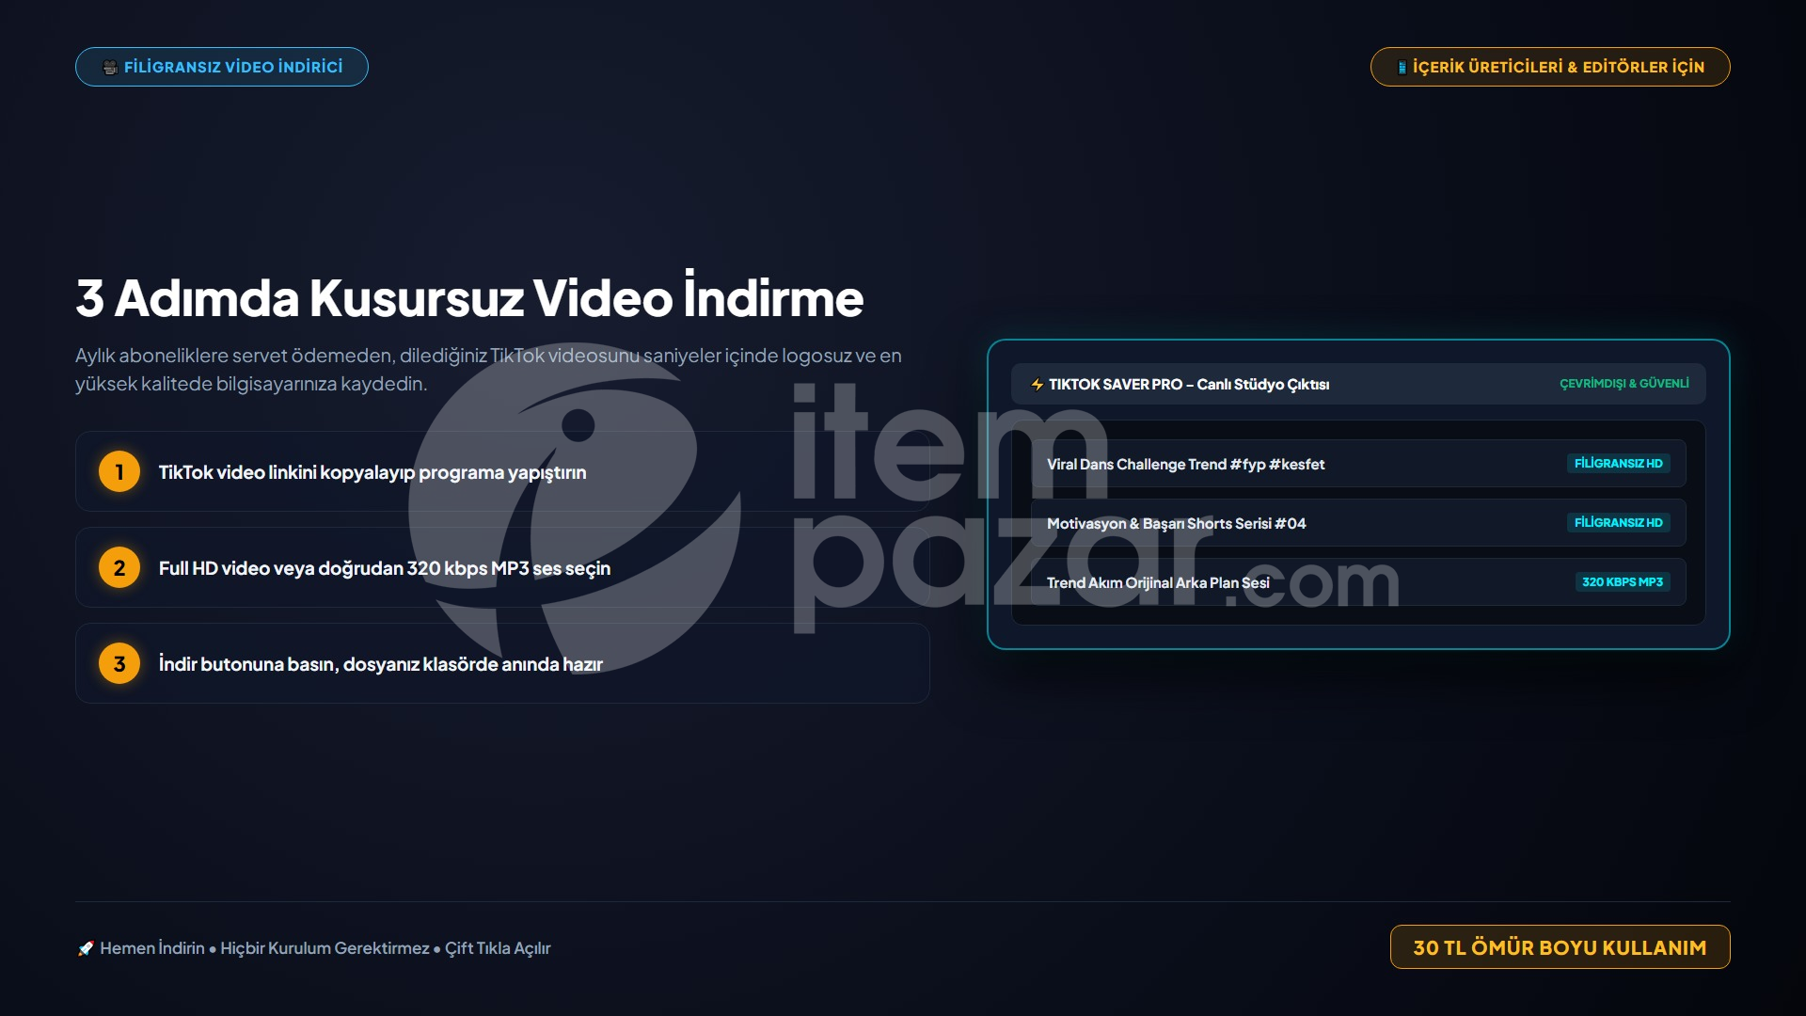
Task: Click the İndir butonuna basın step text
Action: coord(381,664)
